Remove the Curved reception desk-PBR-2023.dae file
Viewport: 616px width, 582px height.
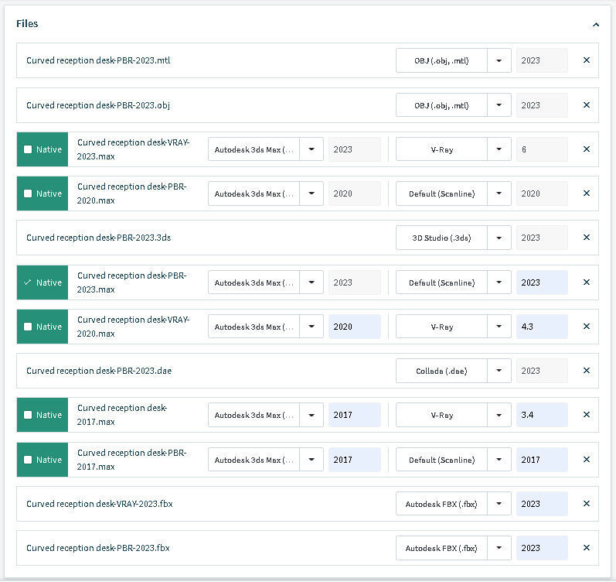tap(587, 371)
